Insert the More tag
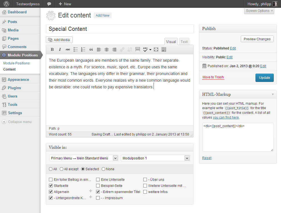Image resolution: width=281 pixels, height=213 pixels. point(138,49)
